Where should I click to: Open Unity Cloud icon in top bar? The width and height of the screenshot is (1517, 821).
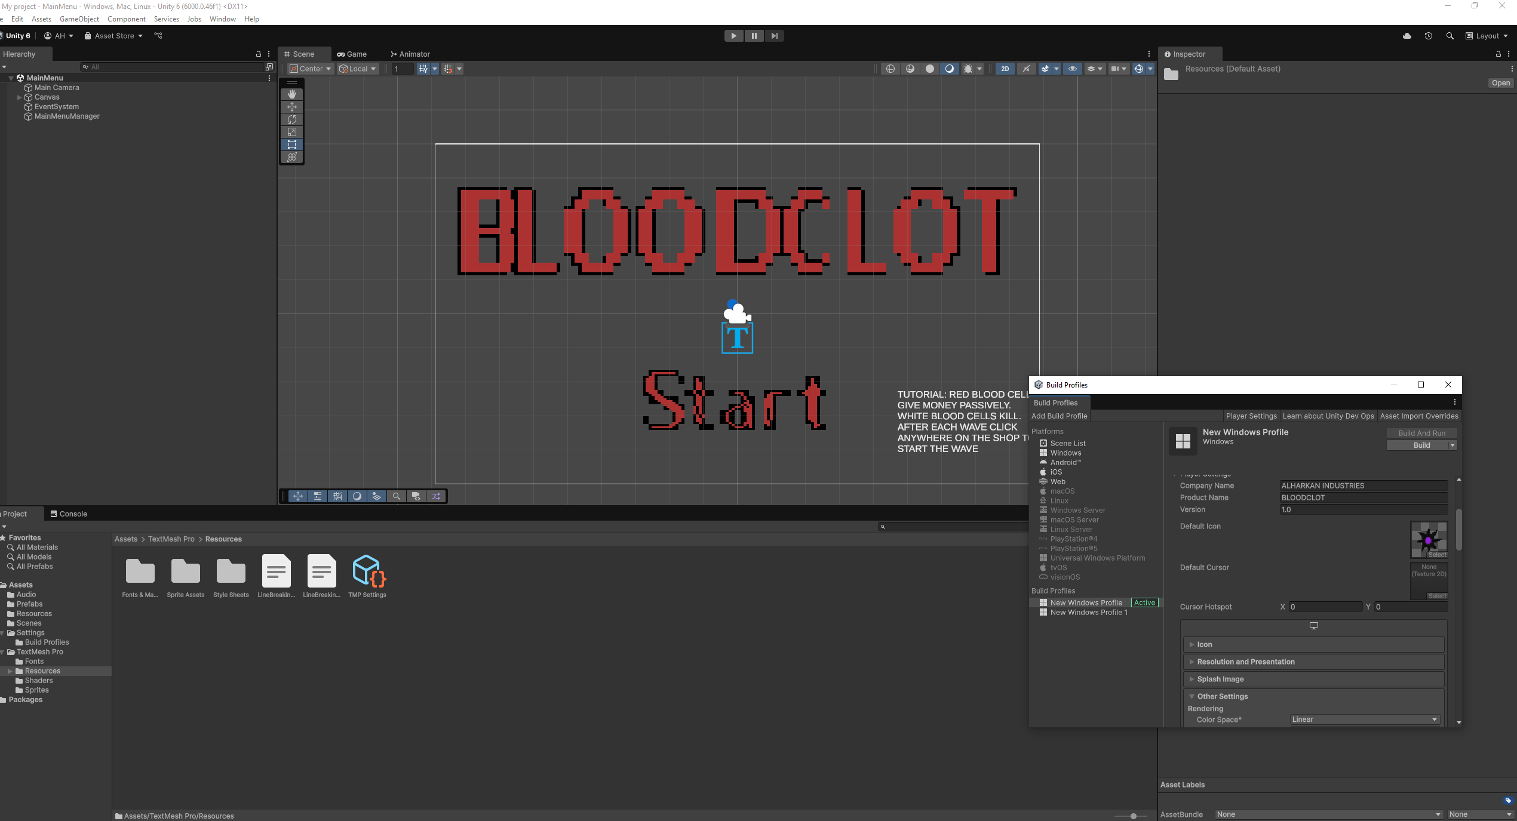point(1407,36)
